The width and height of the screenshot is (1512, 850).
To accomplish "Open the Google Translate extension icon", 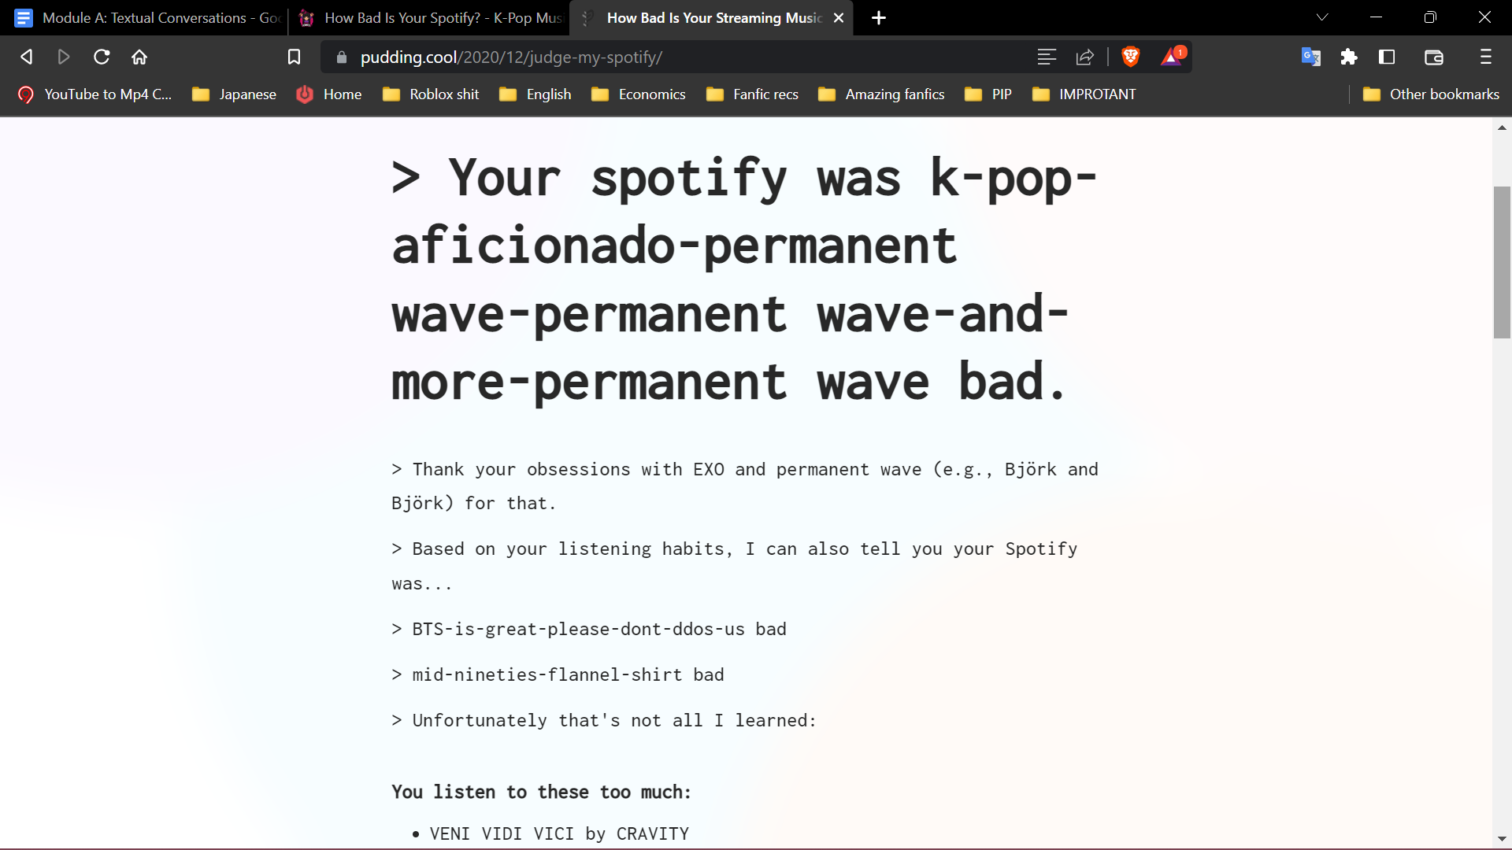I will pos(1311,57).
